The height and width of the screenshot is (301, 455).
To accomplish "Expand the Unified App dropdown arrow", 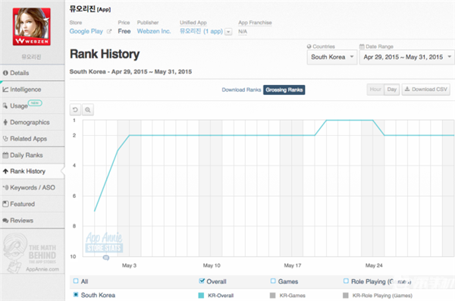I will [x=228, y=32].
